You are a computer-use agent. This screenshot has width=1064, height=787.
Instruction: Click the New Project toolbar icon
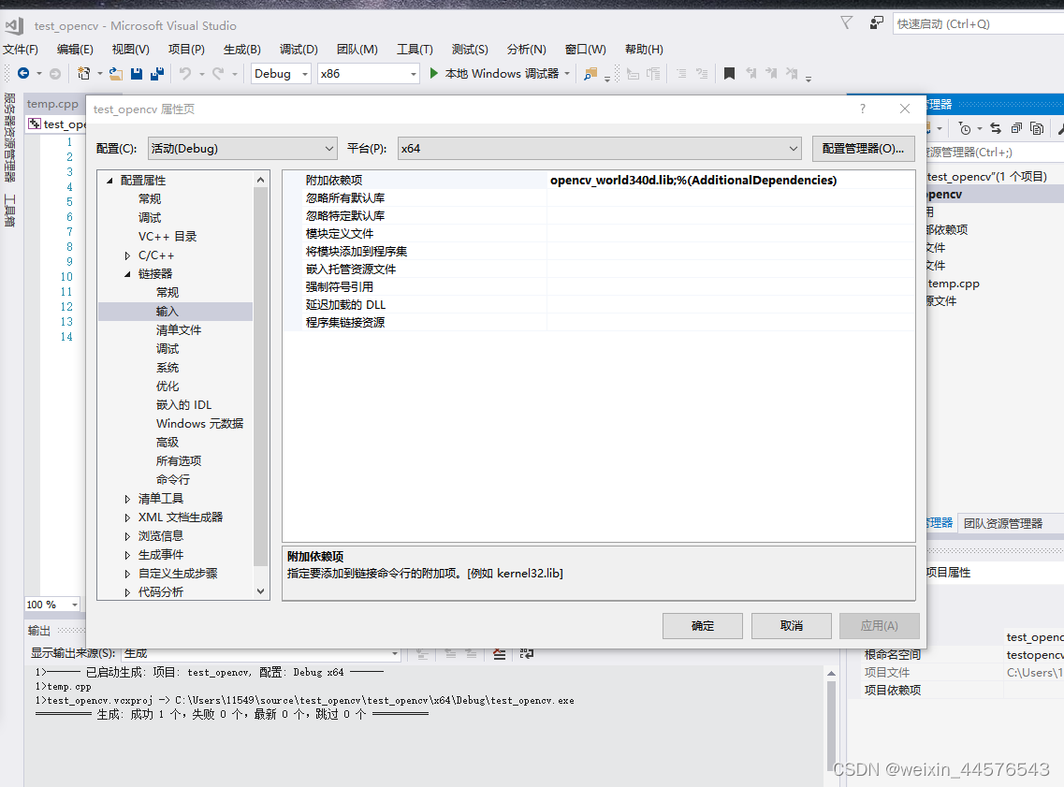click(84, 73)
